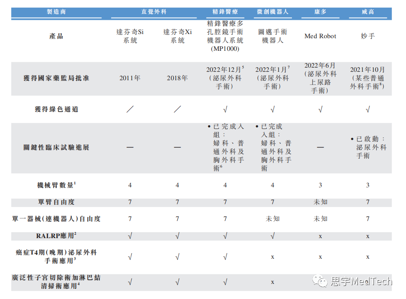
Task: Click 單一器械自由度 未知 for 微創機器人
Action: click(272, 219)
